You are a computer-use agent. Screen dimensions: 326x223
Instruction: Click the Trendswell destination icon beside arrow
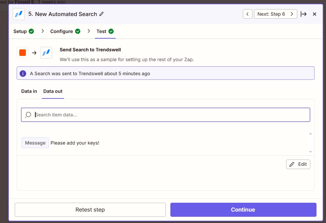[x=46, y=53]
